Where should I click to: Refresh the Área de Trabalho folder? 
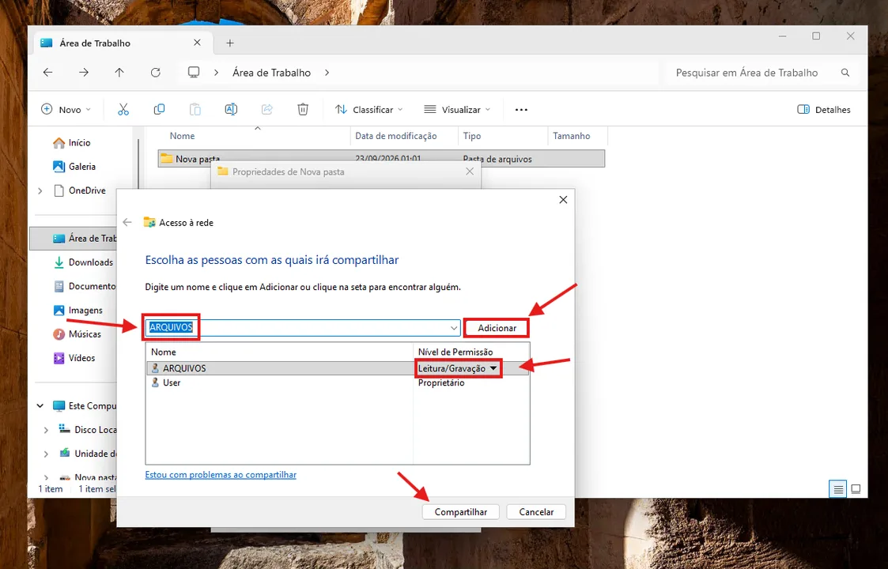click(155, 73)
